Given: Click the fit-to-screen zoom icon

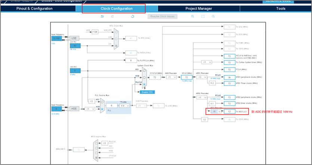Looking at the screenshot, I should coord(203,16).
